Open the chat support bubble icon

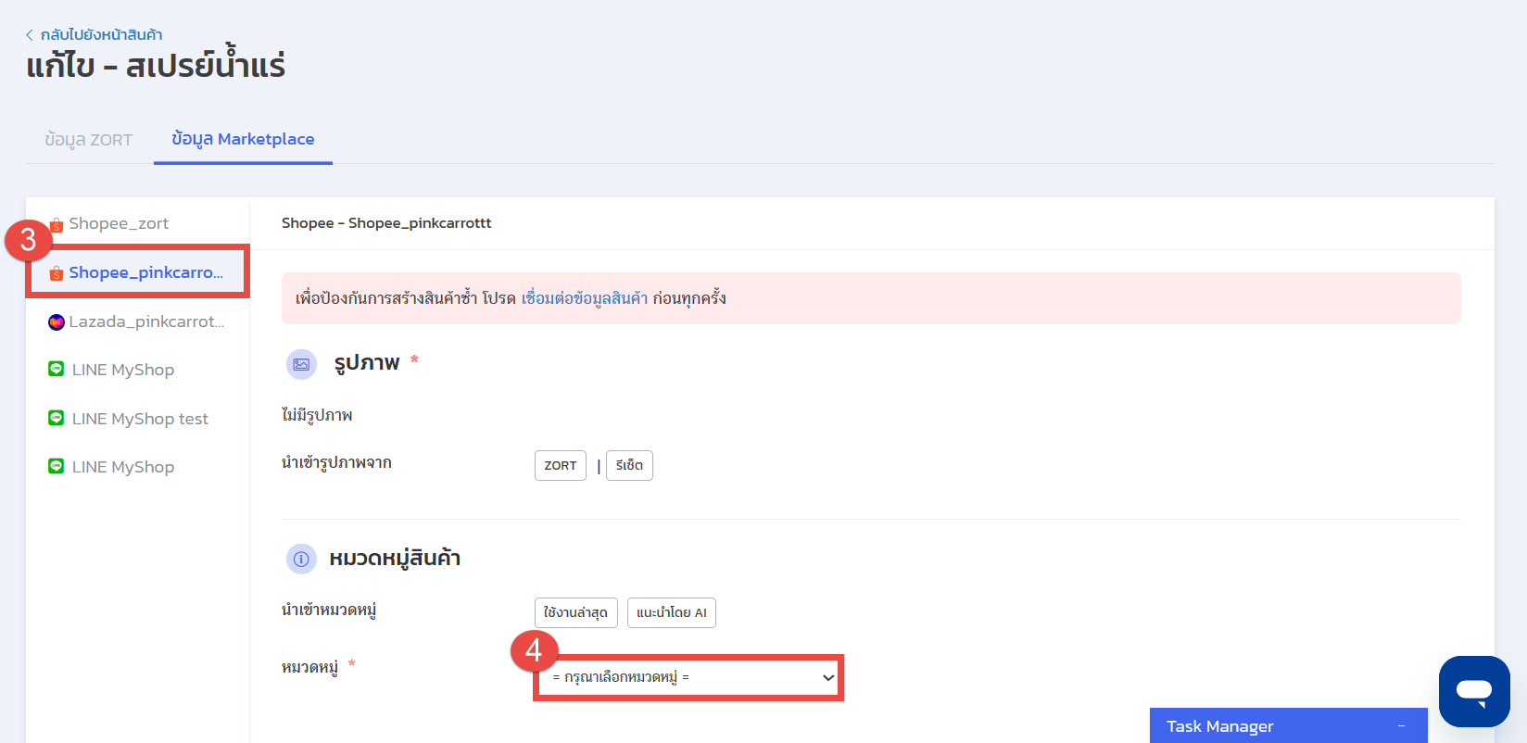tap(1474, 691)
